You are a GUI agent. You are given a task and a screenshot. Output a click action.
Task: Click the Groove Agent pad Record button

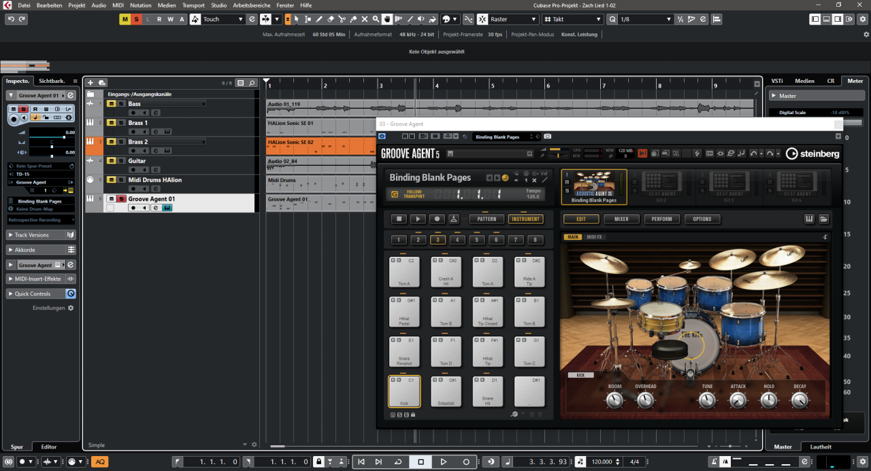[x=437, y=219]
